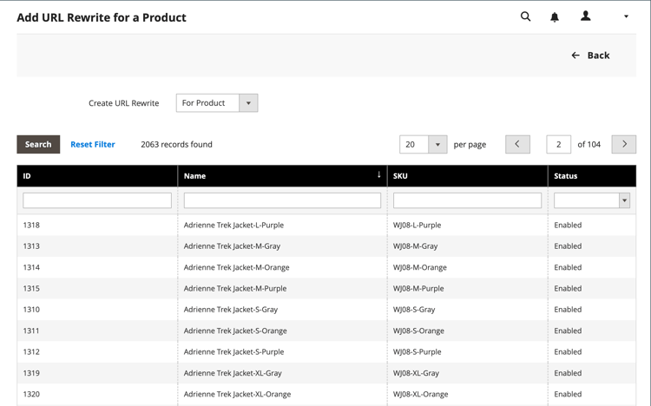Select Adrienne Trek Jacket-M-Purple
651x406 pixels.
click(235, 289)
